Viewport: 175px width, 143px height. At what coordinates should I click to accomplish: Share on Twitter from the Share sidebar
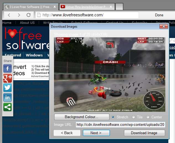click(x=7, y=88)
